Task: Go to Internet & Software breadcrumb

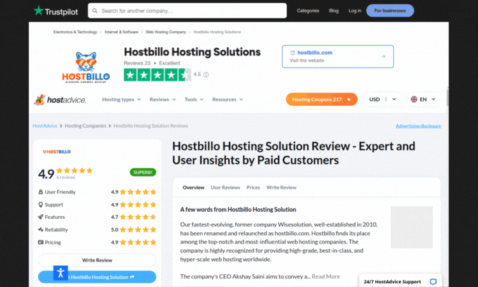Action: [121, 32]
